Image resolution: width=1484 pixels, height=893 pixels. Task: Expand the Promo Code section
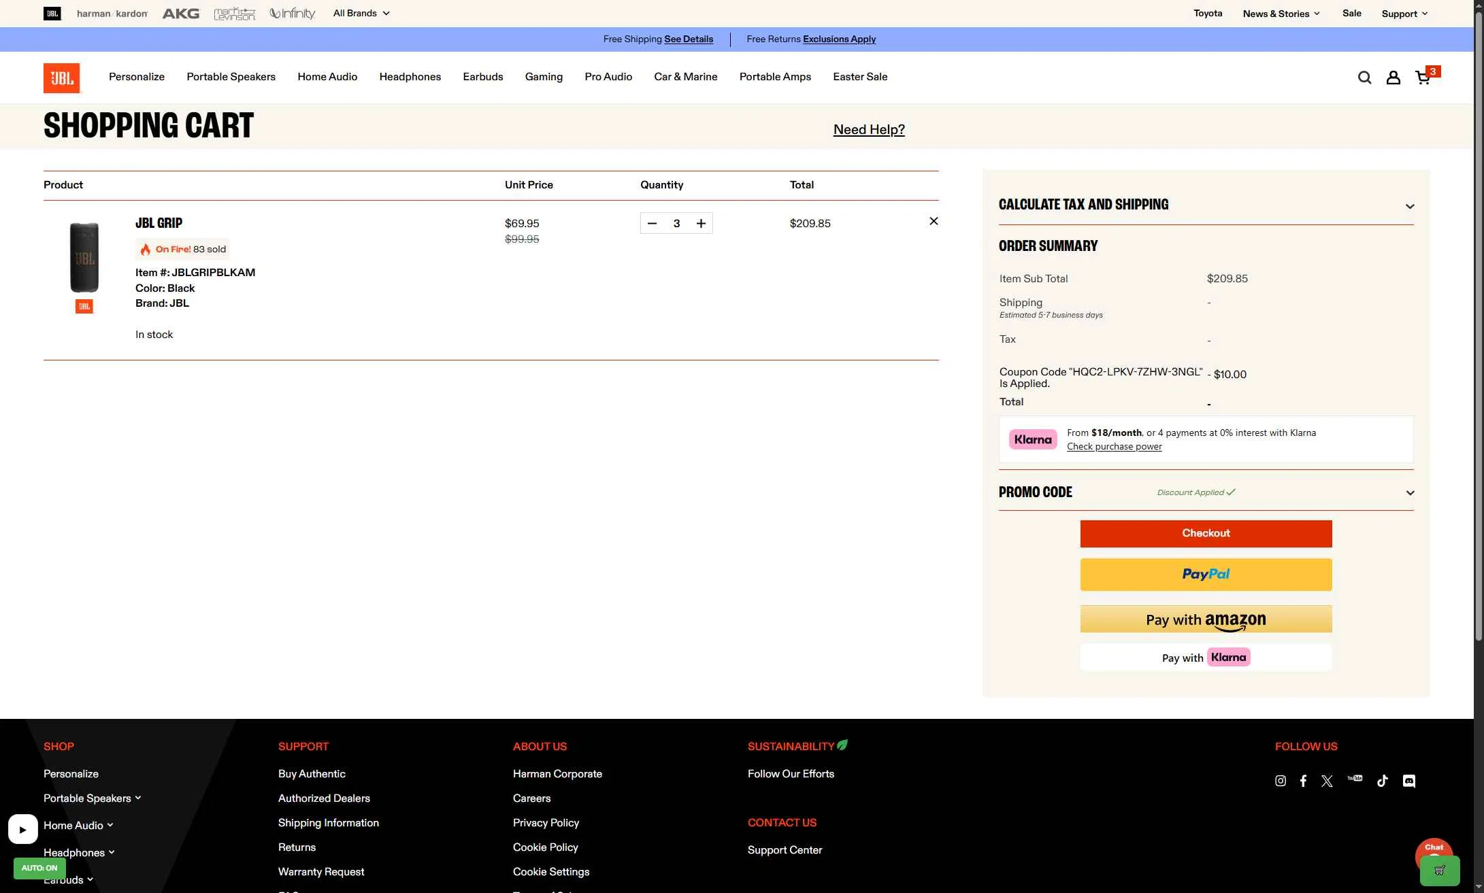(1410, 492)
